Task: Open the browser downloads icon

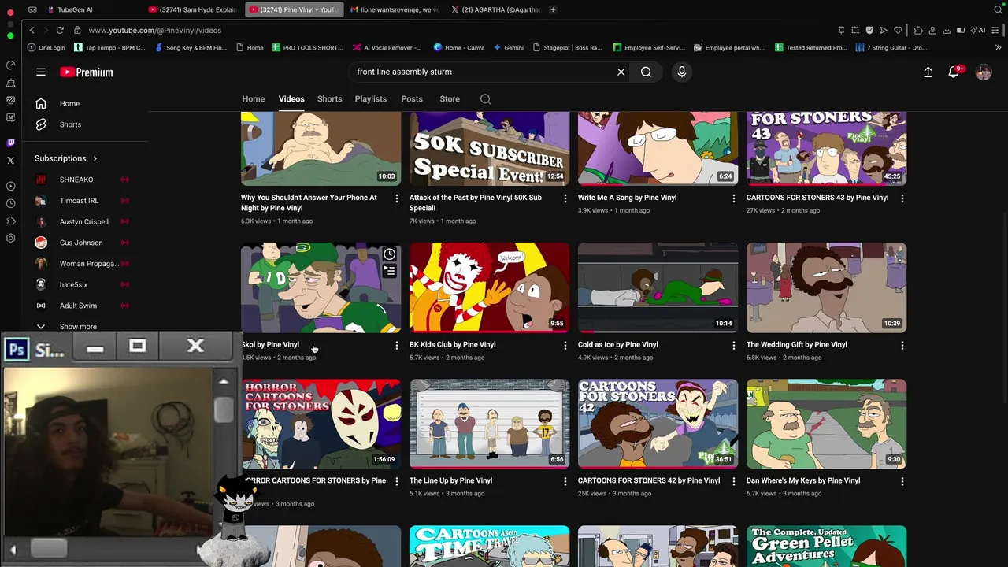Action: (x=947, y=30)
